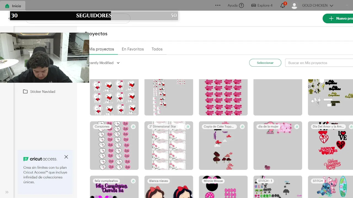Open the three-dot more options menu
Viewport: 353px width, 198px height.
218,5
